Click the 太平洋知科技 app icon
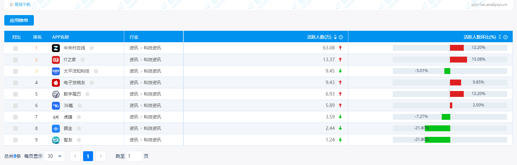 (x=56, y=71)
